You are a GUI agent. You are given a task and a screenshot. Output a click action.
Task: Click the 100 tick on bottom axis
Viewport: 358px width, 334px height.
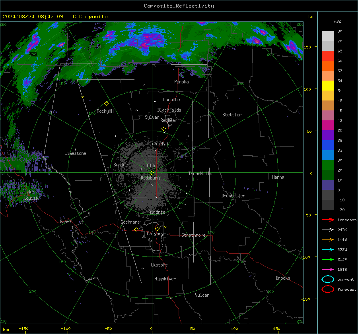click(x=234, y=328)
